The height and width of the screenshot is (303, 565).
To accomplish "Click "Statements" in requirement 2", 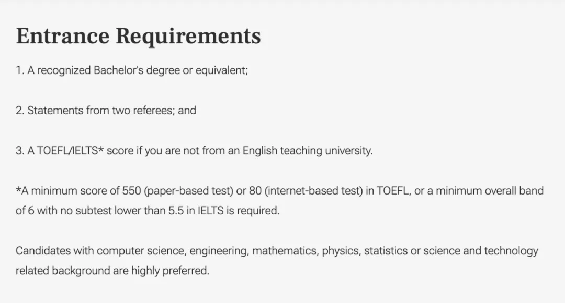I will (x=55, y=110).
